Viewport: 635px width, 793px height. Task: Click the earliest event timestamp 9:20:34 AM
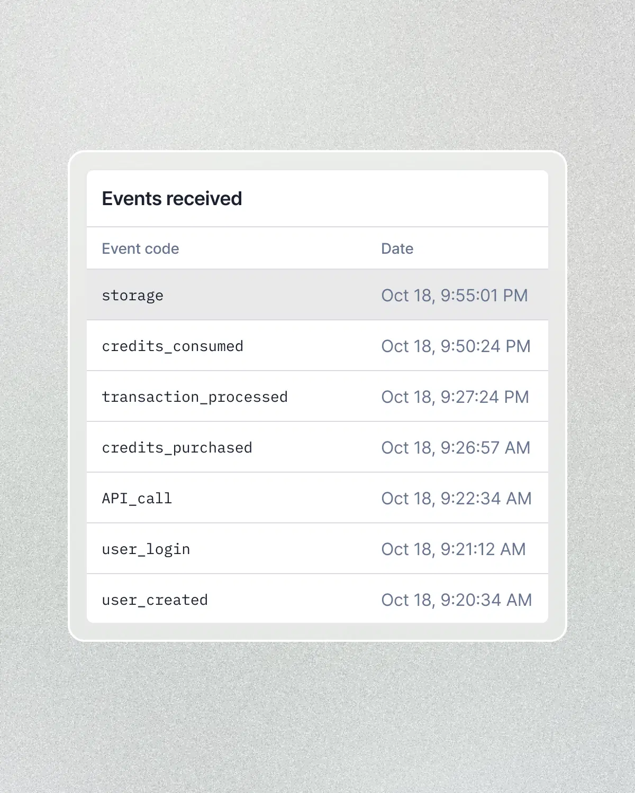click(x=456, y=600)
